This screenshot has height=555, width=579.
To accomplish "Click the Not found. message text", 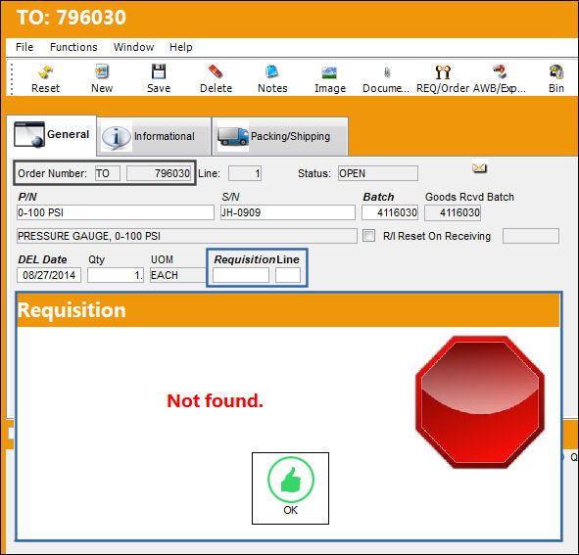I will tap(215, 400).
